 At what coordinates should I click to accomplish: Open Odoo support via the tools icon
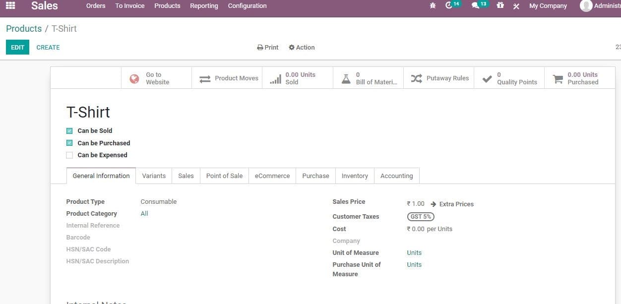tap(516, 6)
